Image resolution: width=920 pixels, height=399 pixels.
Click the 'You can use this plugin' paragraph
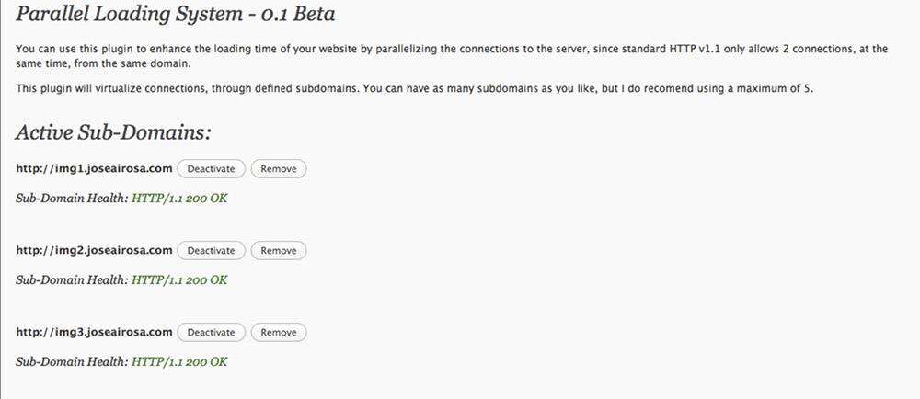[451, 55]
